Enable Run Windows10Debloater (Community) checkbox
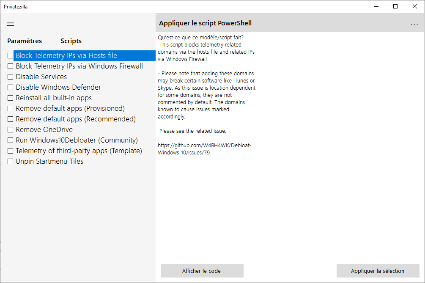This screenshot has width=425, height=283. [x=10, y=140]
